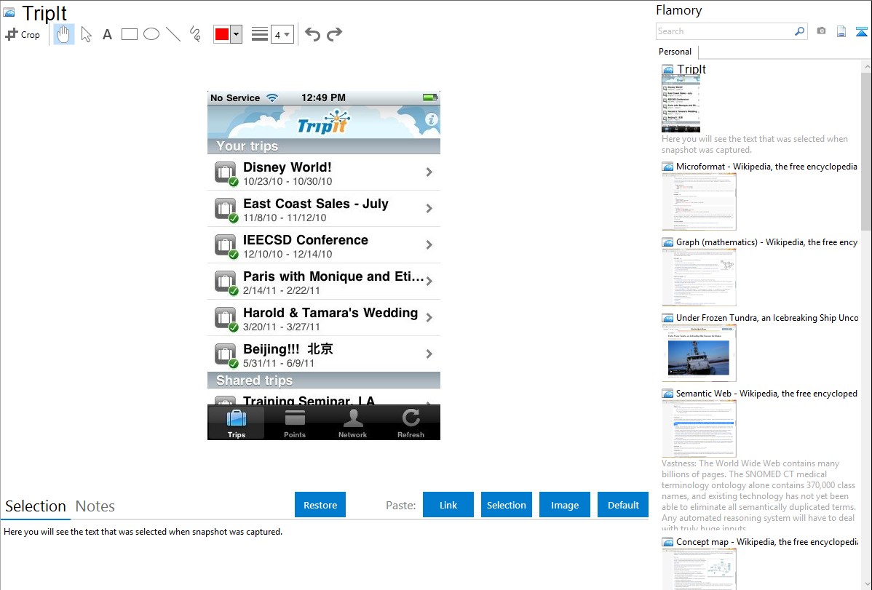Viewport: 872px width, 590px height.
Task: Open the Disney World! trip row
Action: 324,172
